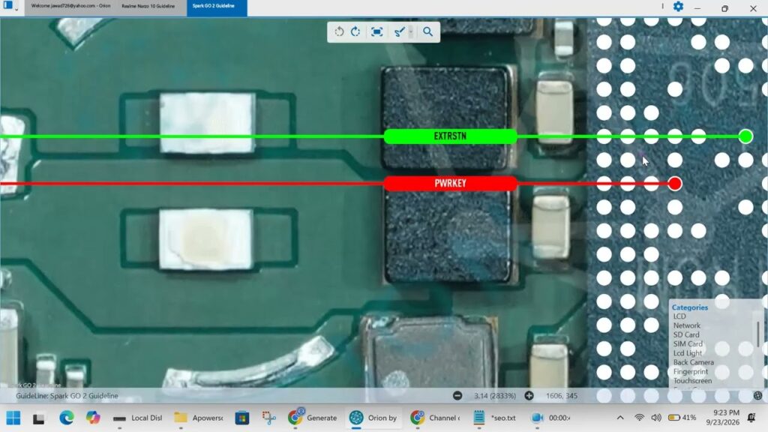The width and height of the screenshot is (768, 432).
Task: Open Copilot from the taskbar
Action: [93, 418]
